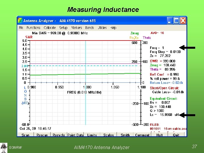Click the '0.950' frequency axis tick label

59,87
